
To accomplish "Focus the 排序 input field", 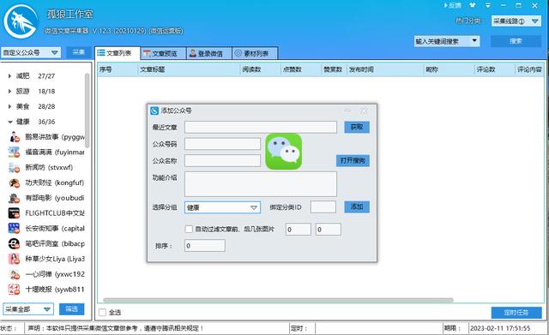I will click(204, 246).
